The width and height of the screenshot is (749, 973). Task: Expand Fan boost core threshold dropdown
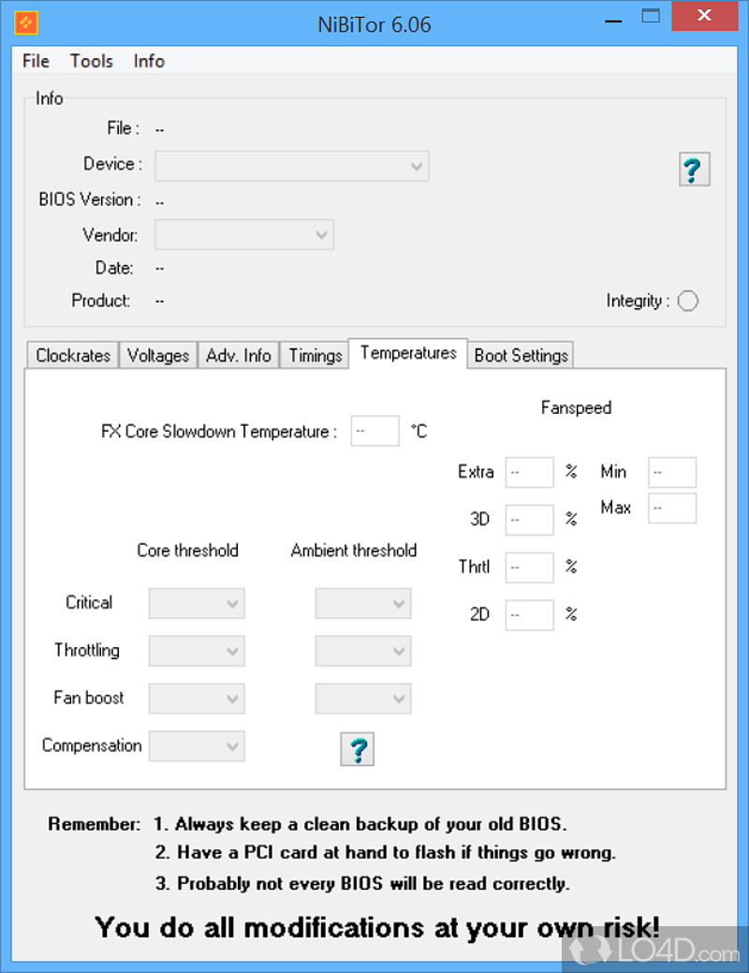coord(197,699)
